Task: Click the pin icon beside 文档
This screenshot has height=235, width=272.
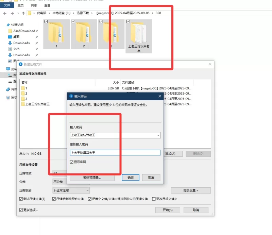Action: [x=37, y=49]
